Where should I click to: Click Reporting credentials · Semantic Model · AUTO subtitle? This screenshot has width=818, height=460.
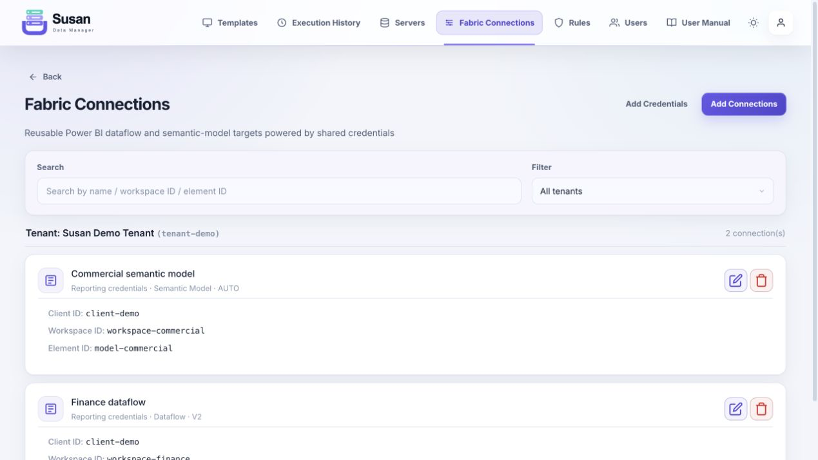[155, 288]
